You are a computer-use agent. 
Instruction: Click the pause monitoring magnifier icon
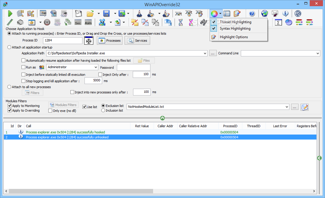pyautogui.click(x=20, y=14)
